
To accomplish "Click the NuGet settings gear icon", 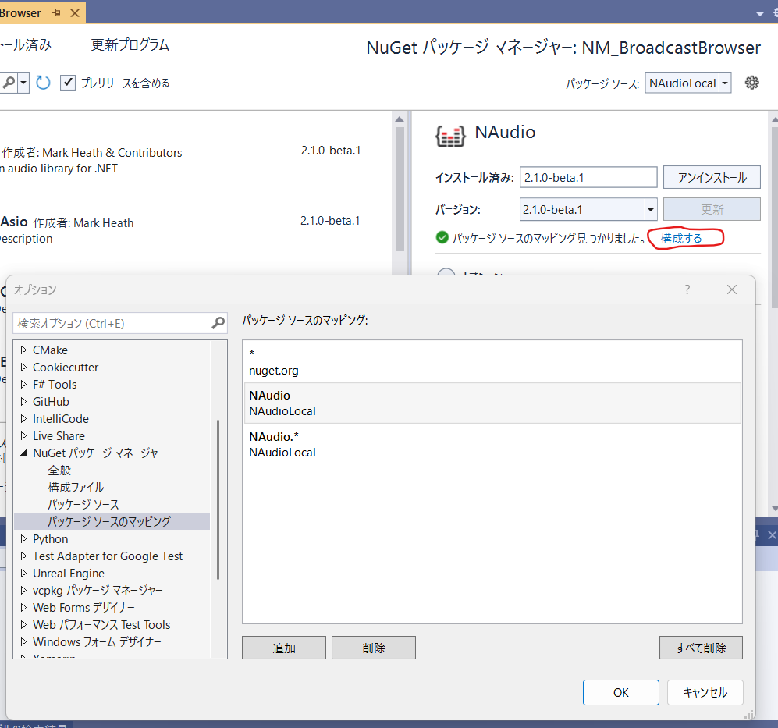I will click(751, 83).
